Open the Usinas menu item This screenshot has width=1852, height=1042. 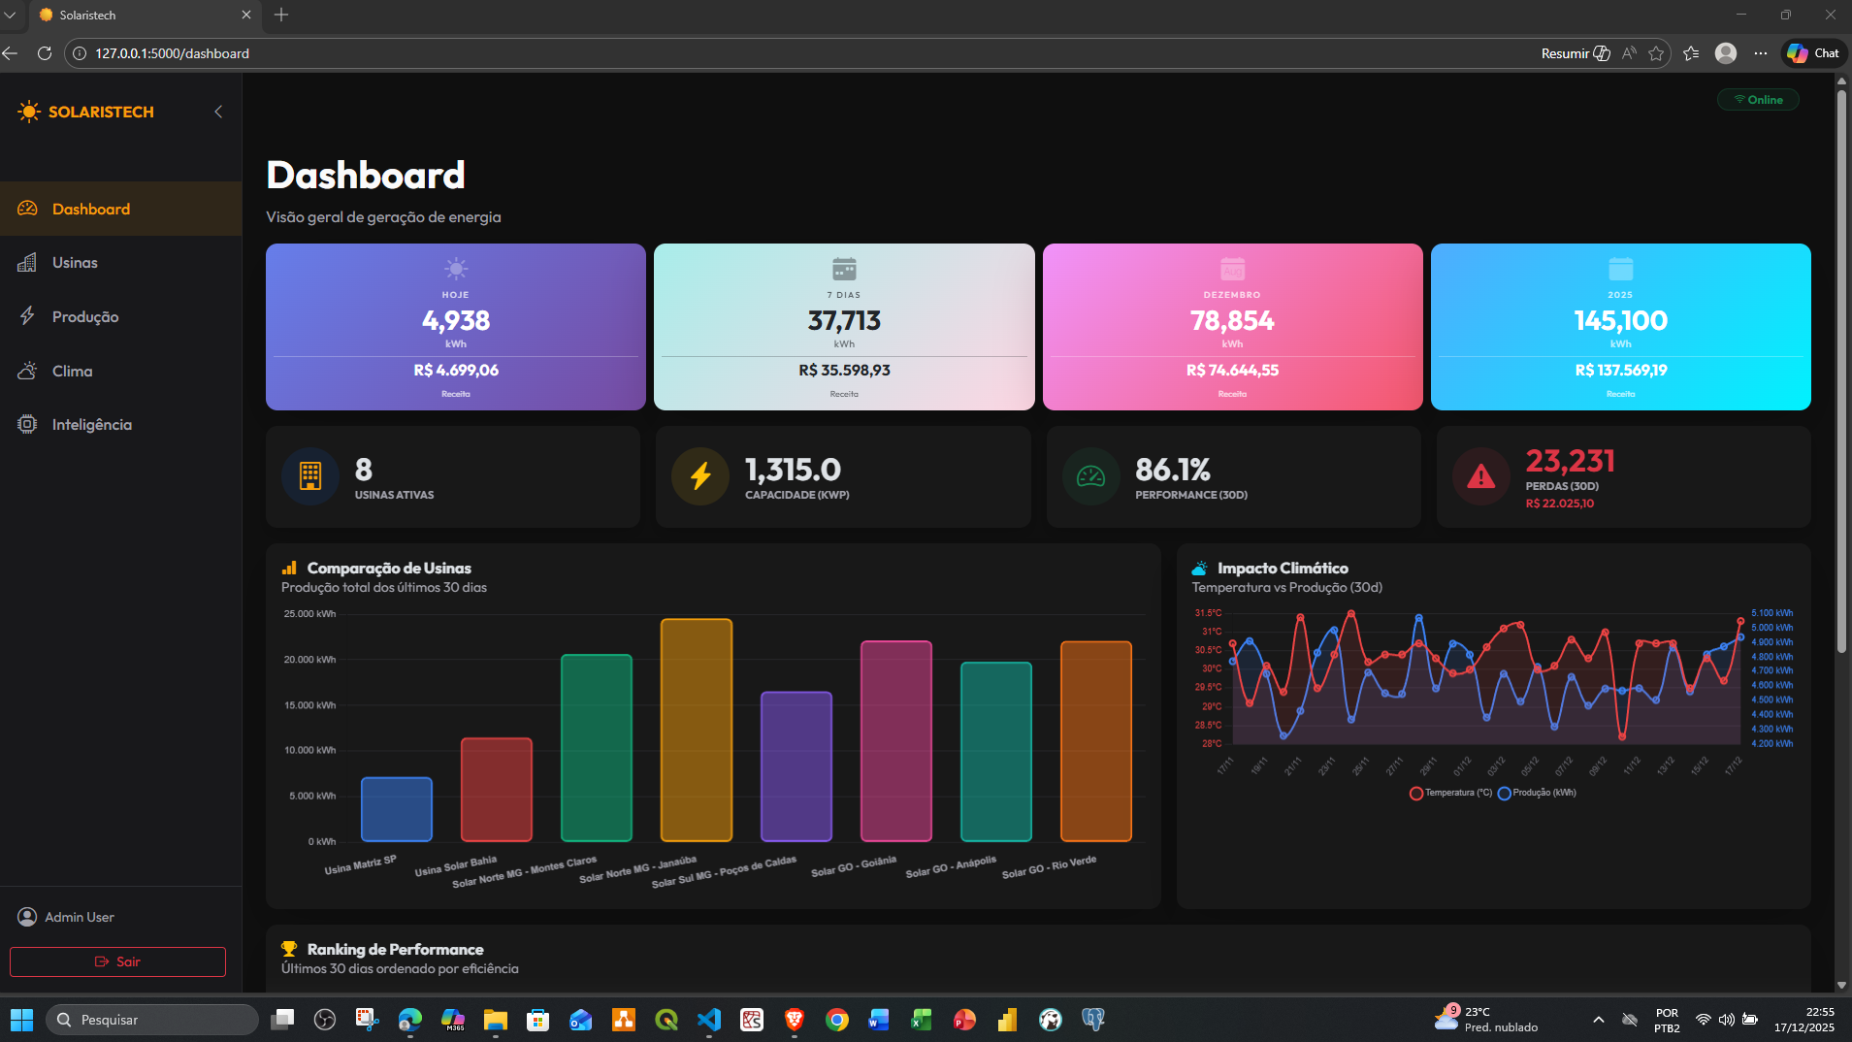(75, 263)
